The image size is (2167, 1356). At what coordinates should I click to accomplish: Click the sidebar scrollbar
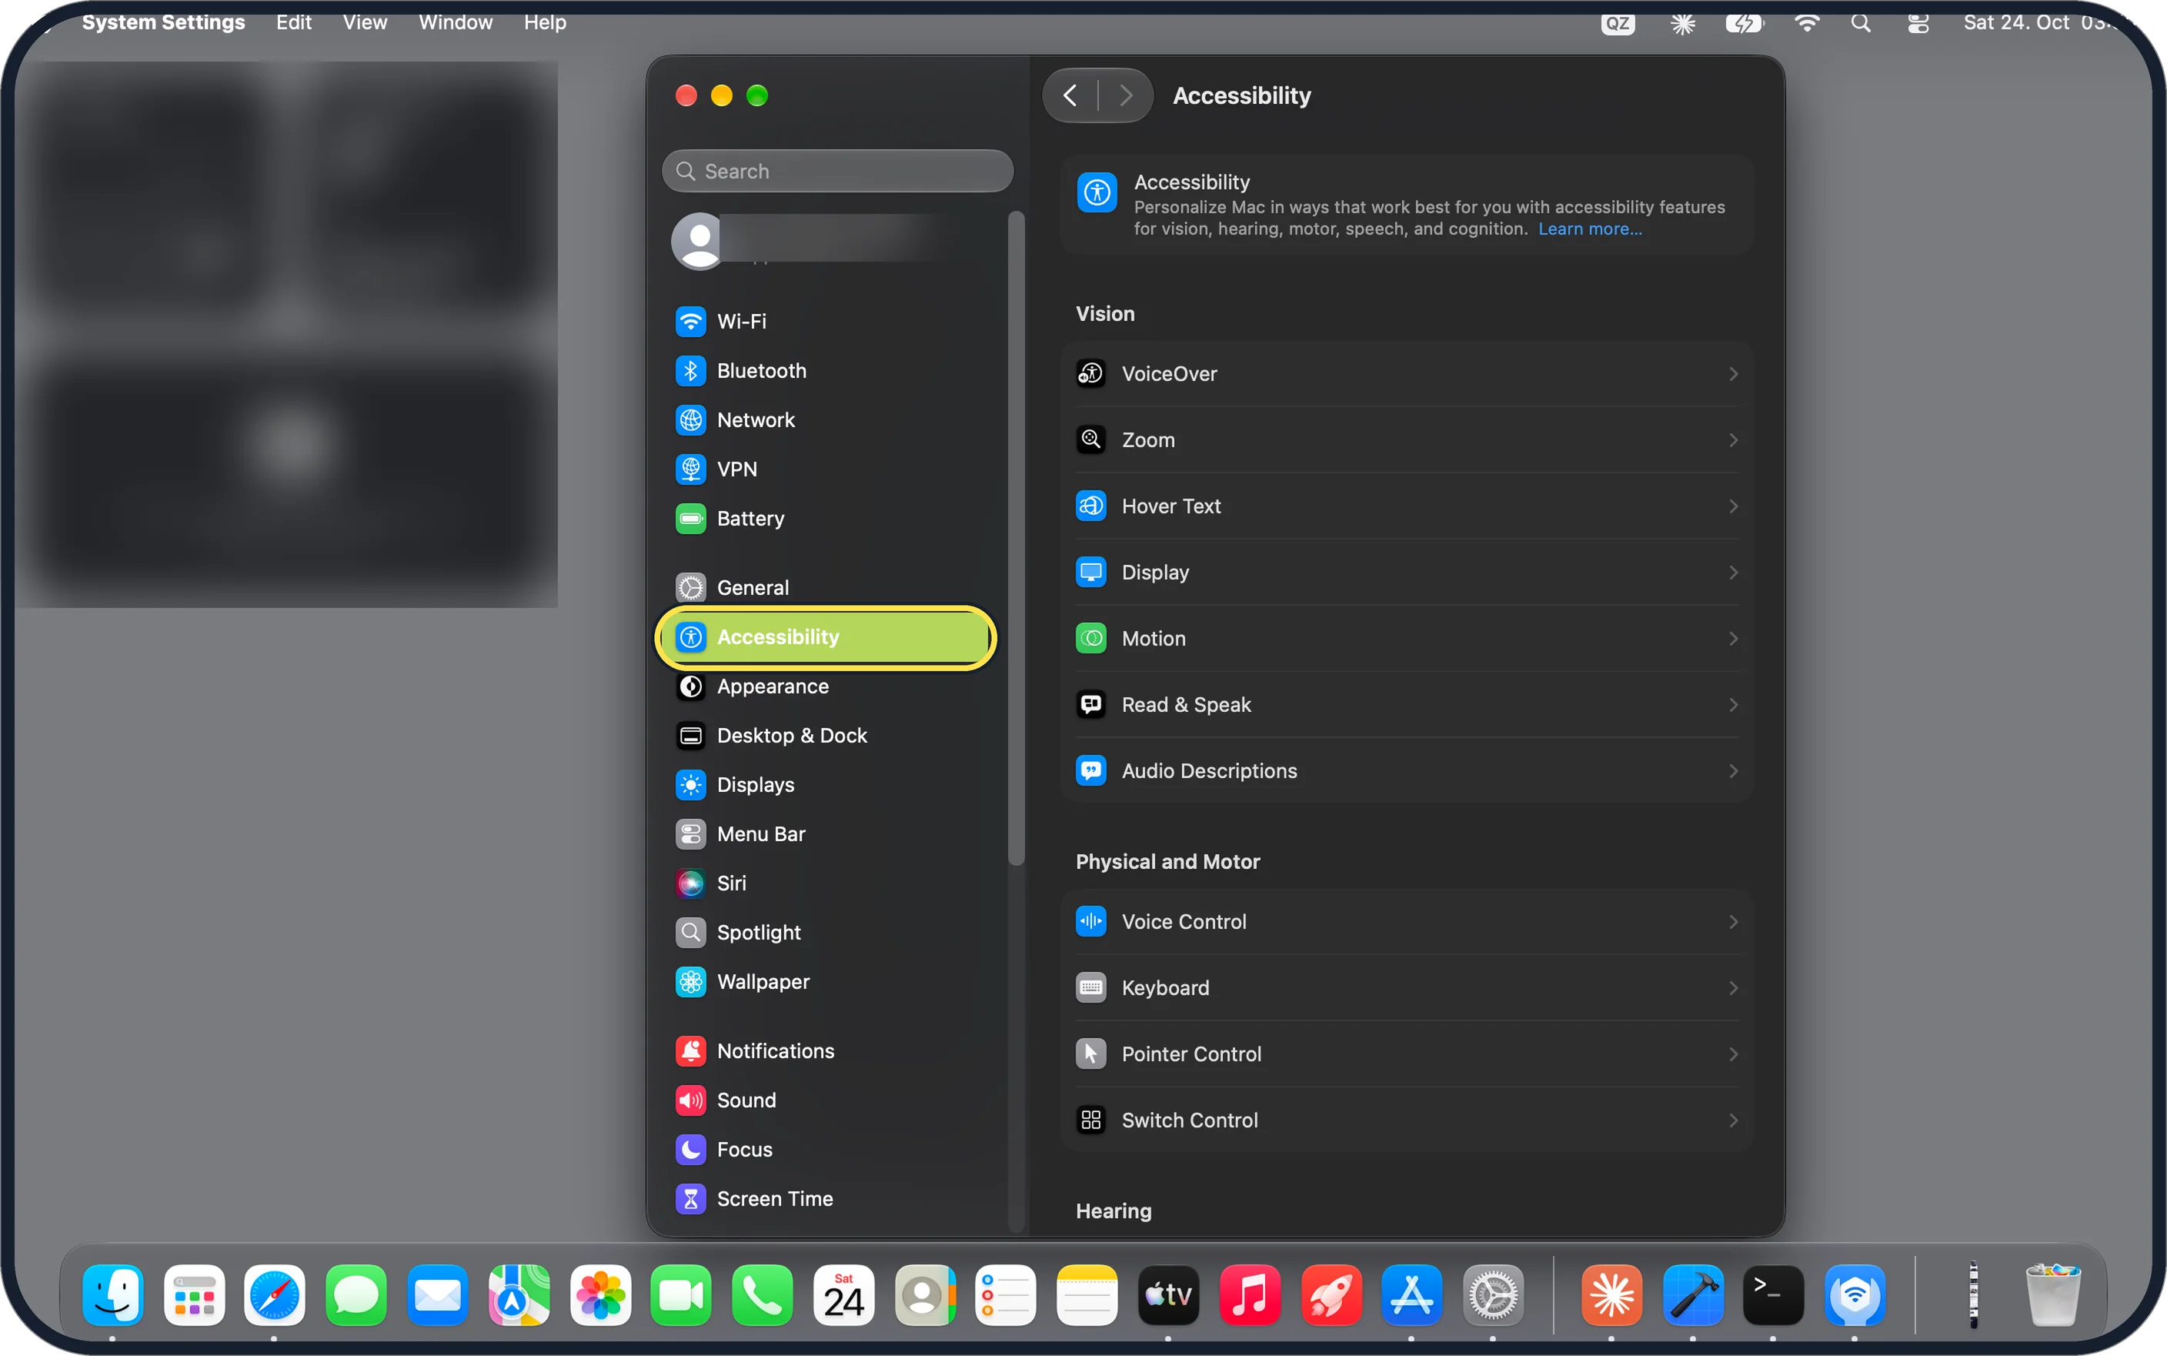tap(1016, 538)
